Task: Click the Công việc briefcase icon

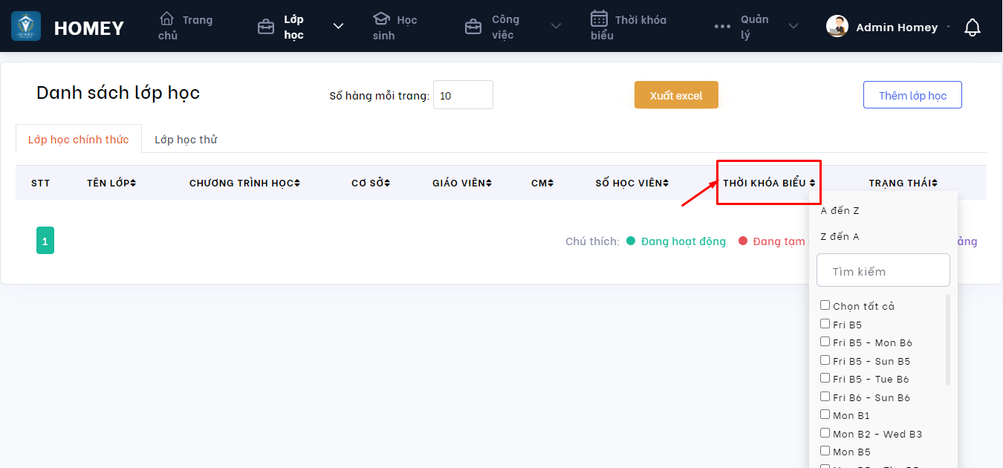Action: pos(473,27)
